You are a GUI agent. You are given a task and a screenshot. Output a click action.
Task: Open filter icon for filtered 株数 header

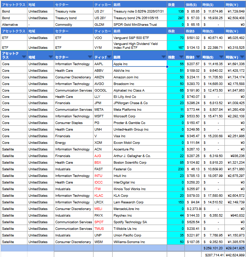point(181,57)
